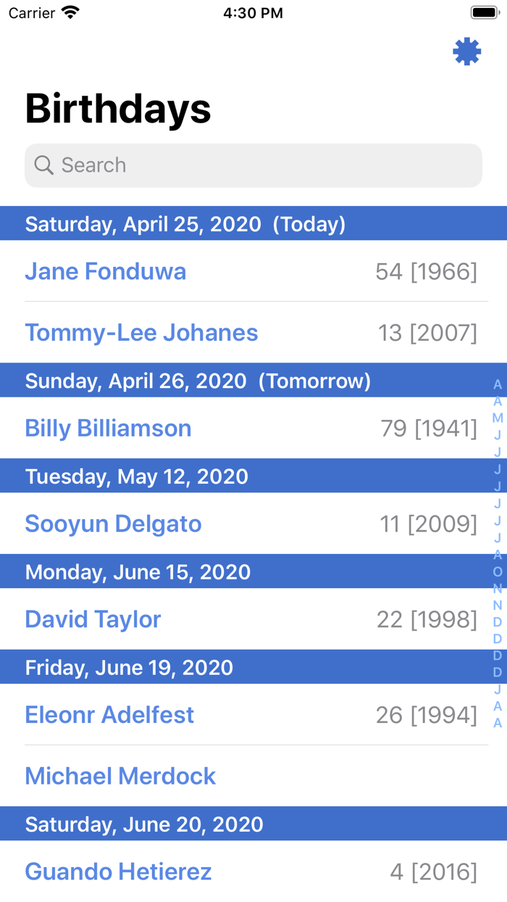Tap Guando Hetierez at the bottom
The image size is (507, 902).
[118, 872]
